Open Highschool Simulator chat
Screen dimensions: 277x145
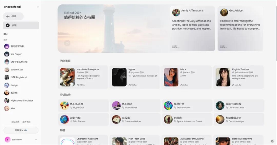21,101
